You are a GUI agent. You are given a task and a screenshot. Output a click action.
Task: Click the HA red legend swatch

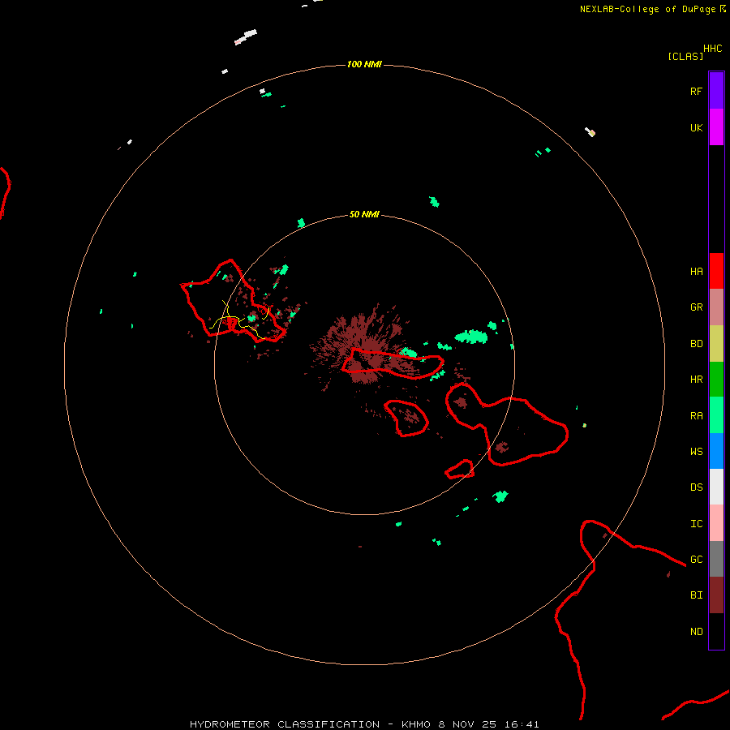[716, 271]
